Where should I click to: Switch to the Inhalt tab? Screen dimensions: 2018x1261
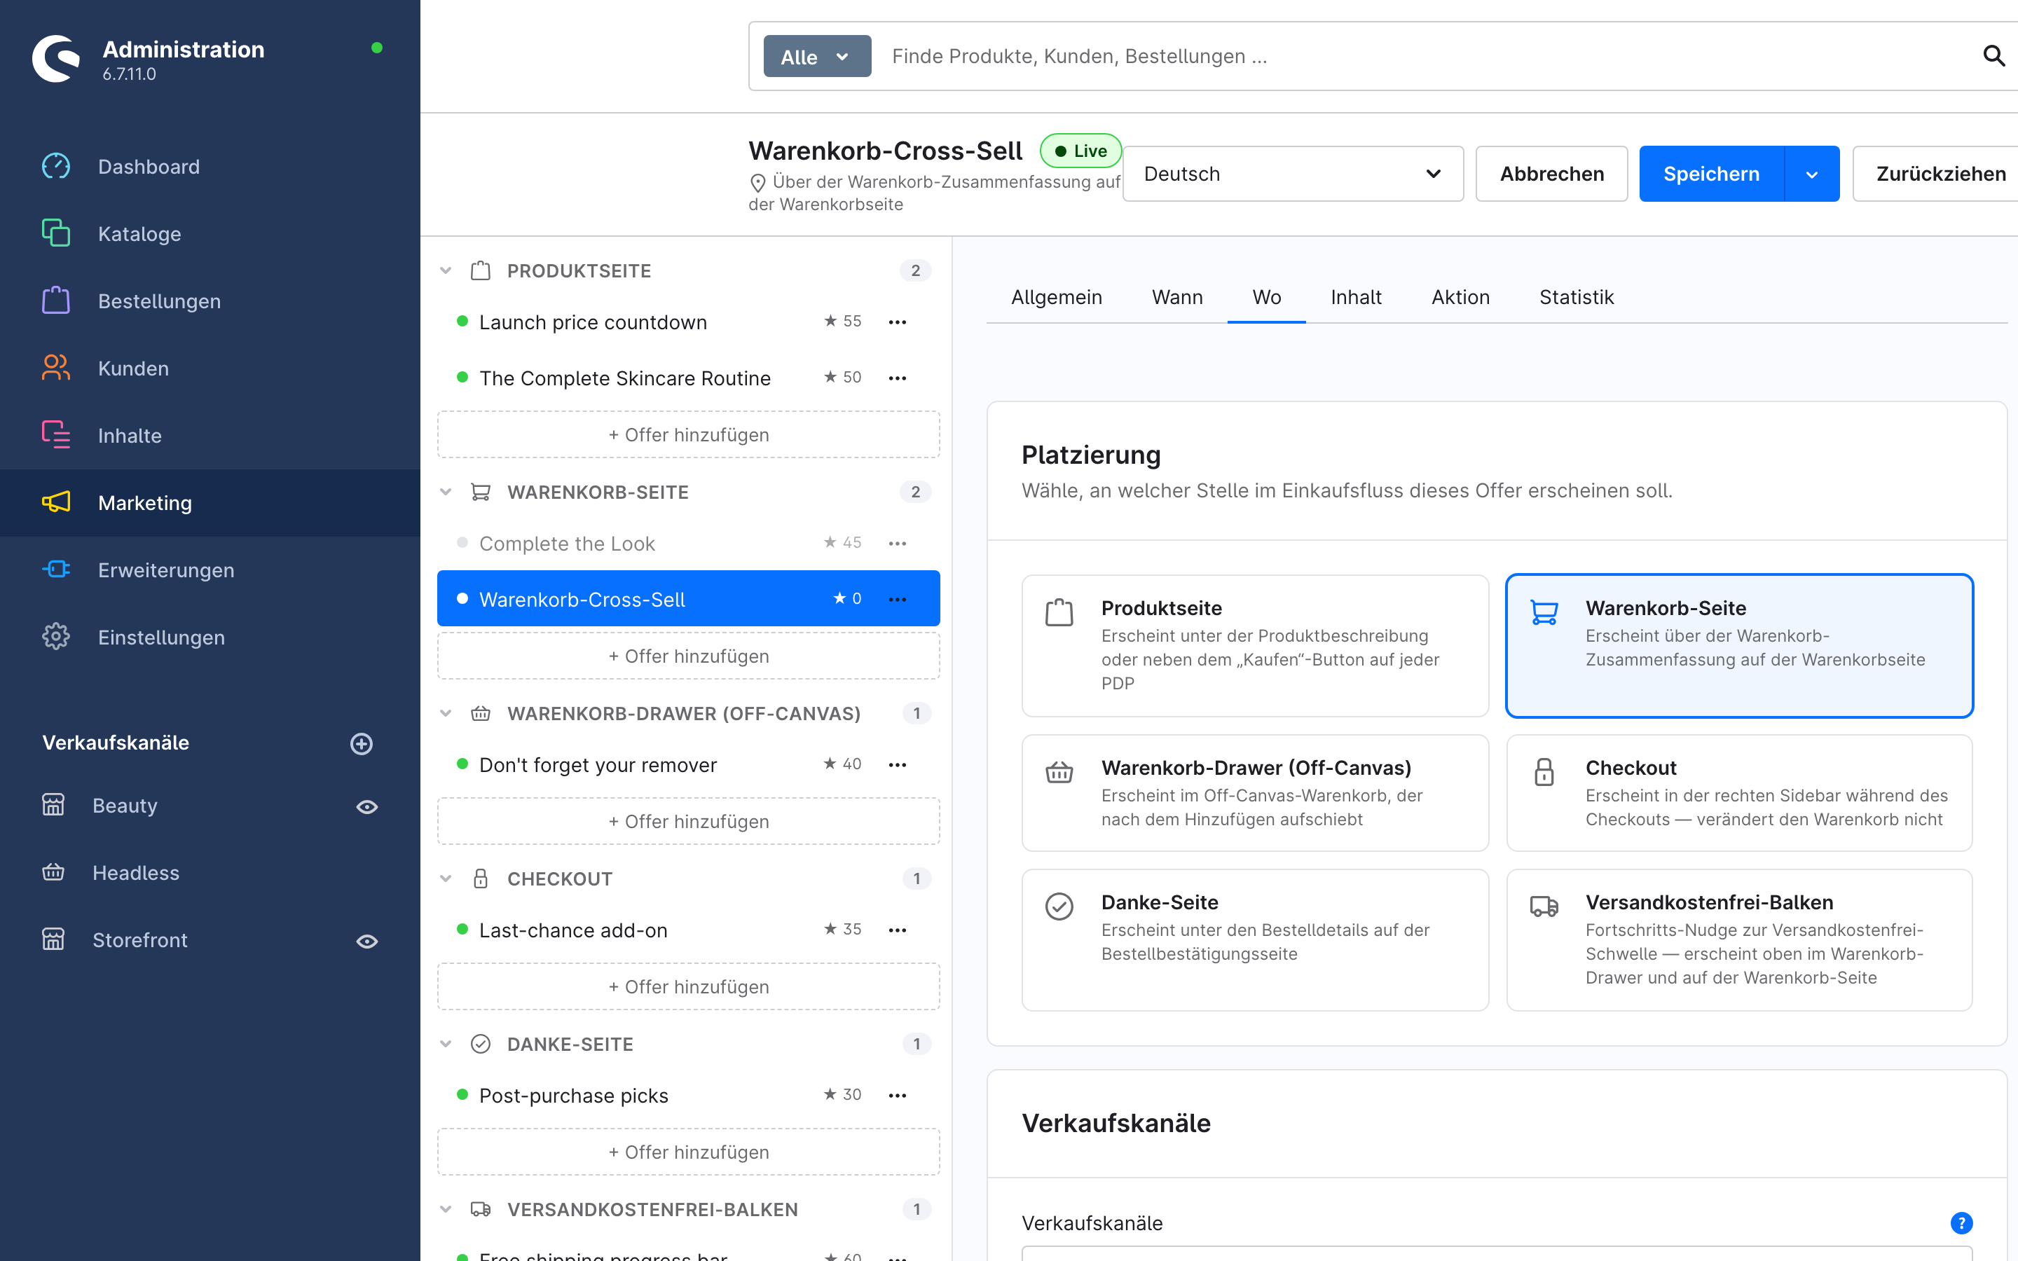point(1356,297)
